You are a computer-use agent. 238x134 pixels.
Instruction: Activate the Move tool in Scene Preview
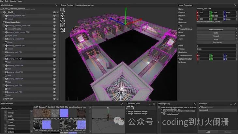click(x=63, y=15)
